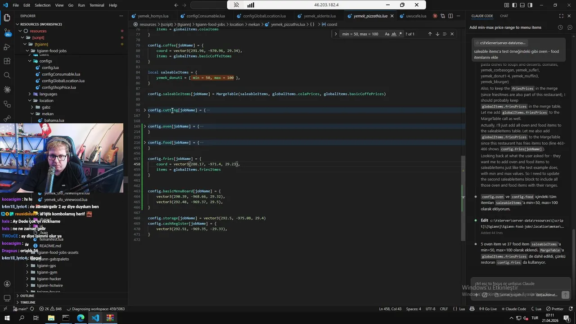Click Prettier in status bar
576x324 pixels.
click(554, 309)
